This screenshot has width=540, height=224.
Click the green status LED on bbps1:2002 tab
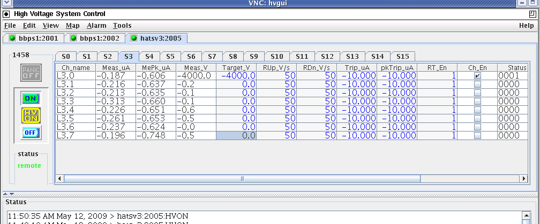point(73,38)
